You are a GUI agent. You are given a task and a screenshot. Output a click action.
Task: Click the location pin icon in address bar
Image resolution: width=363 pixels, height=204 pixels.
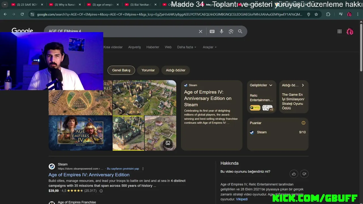point(309,14)
